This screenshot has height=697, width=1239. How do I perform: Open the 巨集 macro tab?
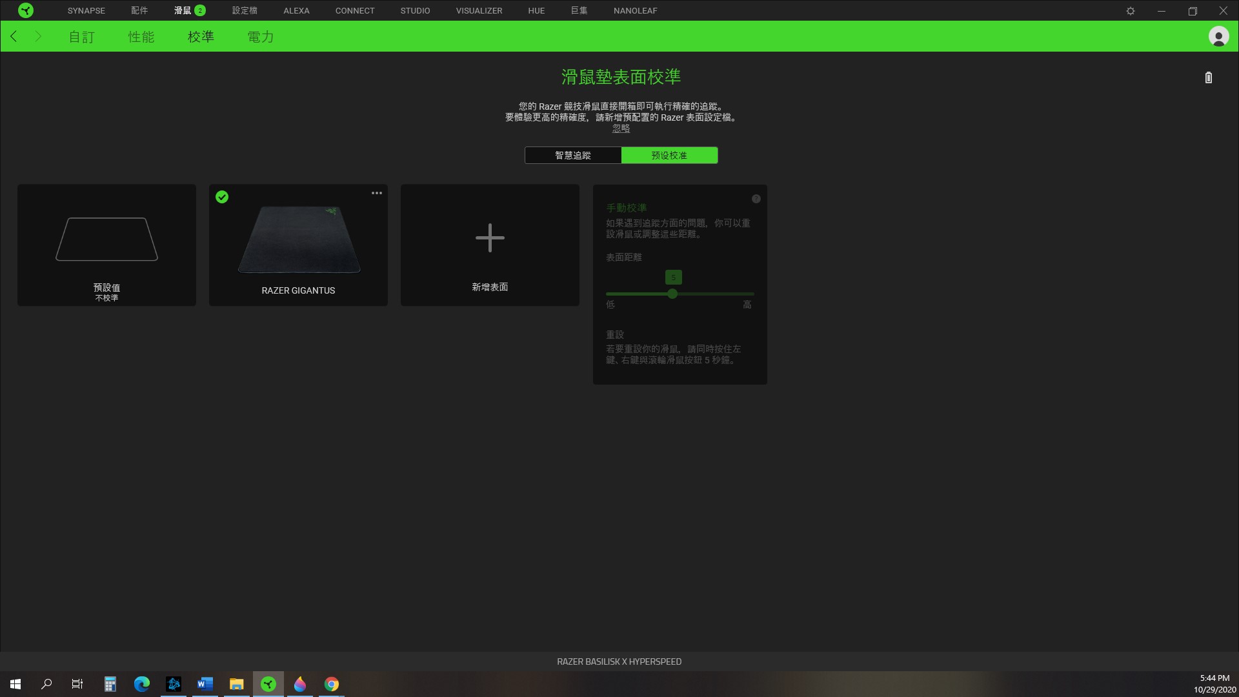tap(579, 10)
